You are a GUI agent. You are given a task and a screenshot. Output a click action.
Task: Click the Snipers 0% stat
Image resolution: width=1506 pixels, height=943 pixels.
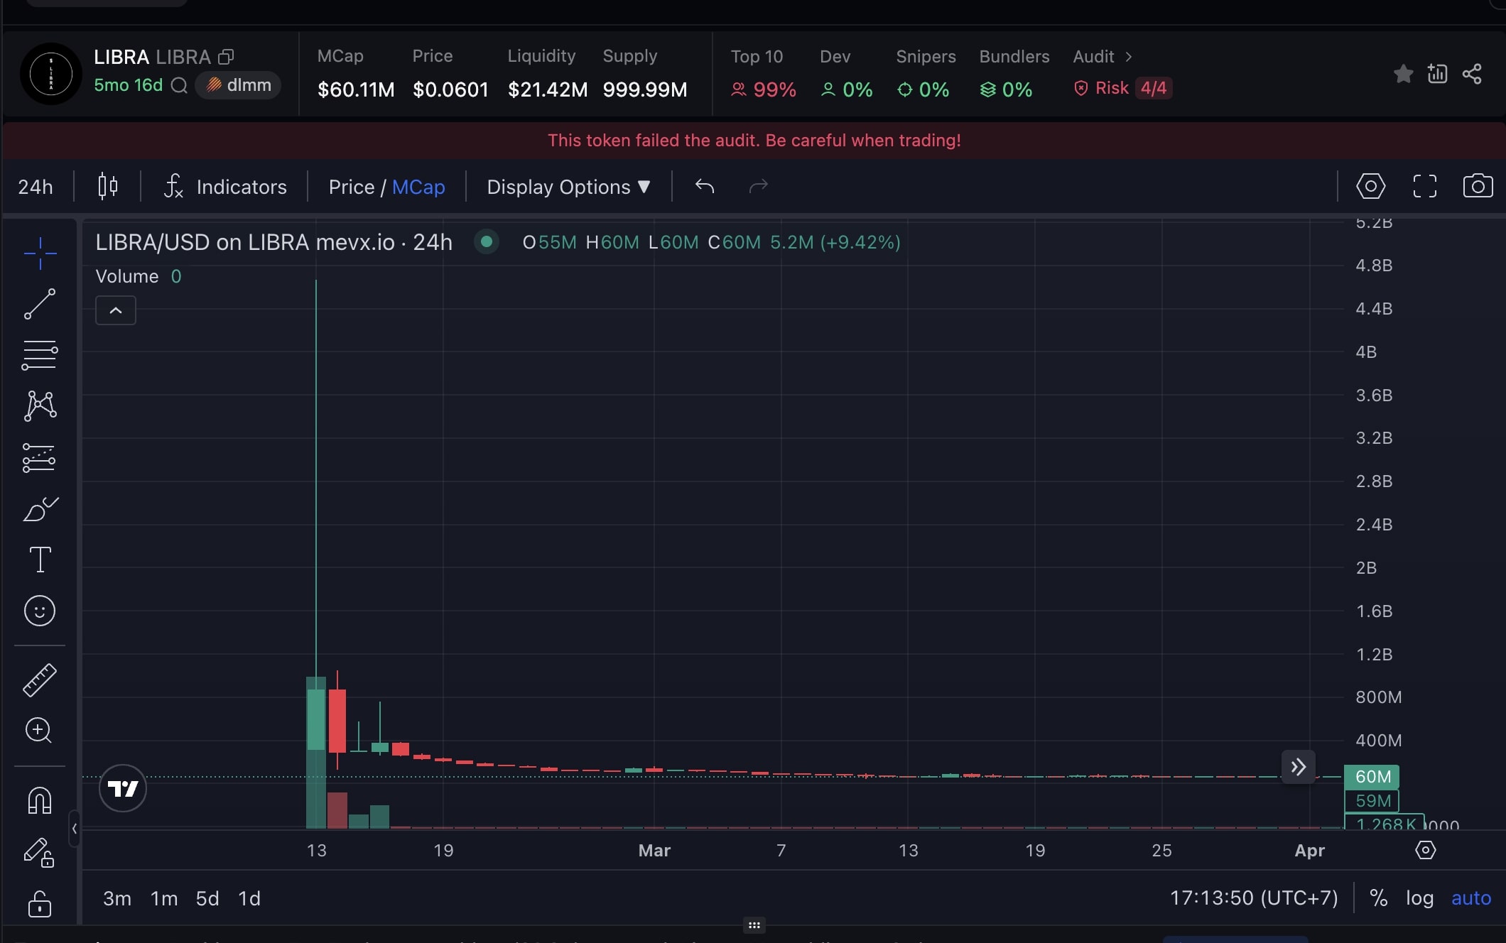(x=926, y=74)
